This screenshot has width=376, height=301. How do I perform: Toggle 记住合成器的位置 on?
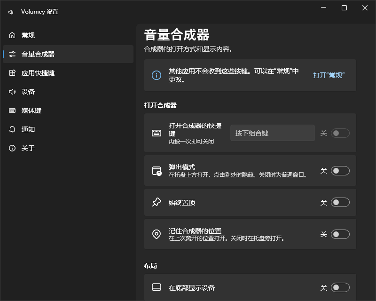pyautogui.click(x=340, y=234)
